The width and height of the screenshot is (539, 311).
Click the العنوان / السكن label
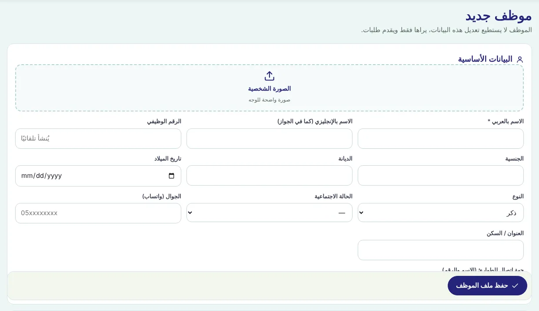click(505, 233)
